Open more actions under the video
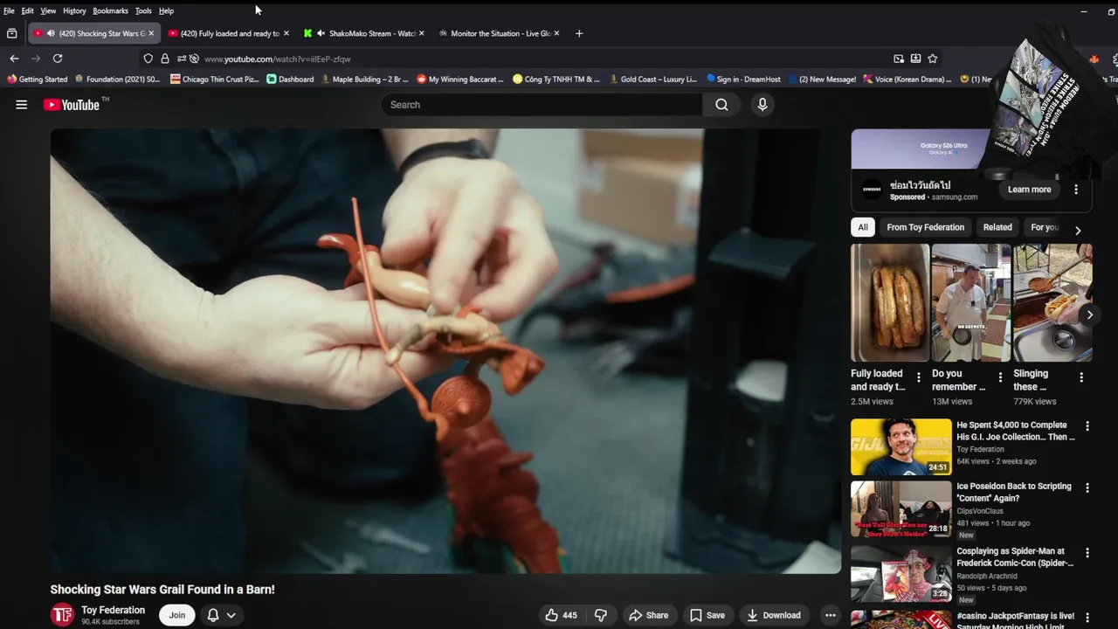 (x=831, y=615)
